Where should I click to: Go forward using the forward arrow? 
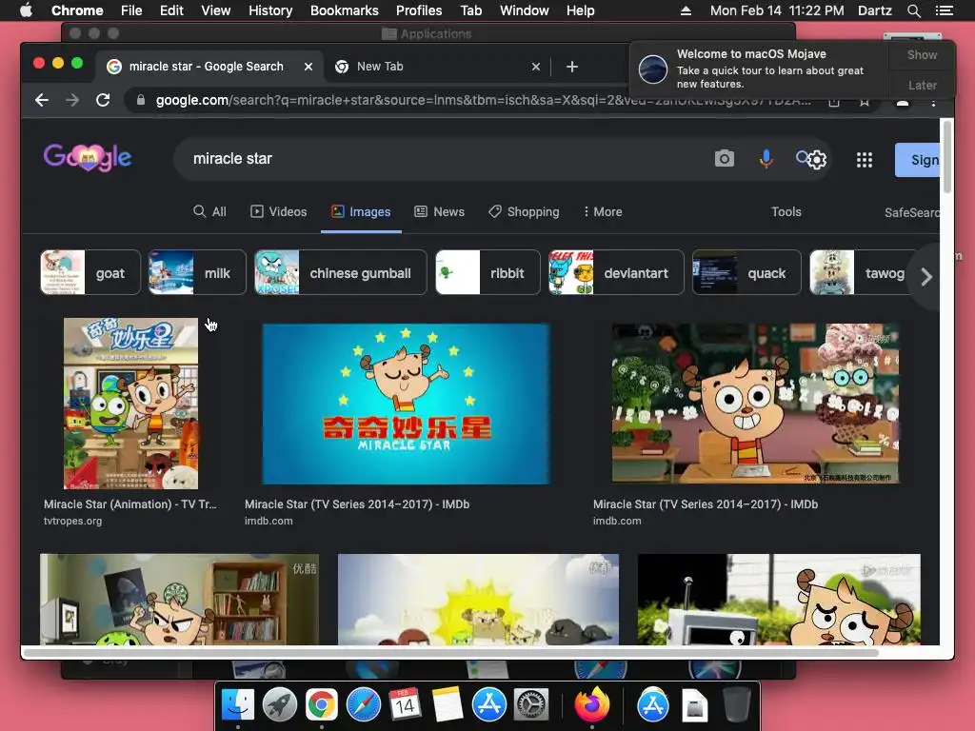coord(72,100)
